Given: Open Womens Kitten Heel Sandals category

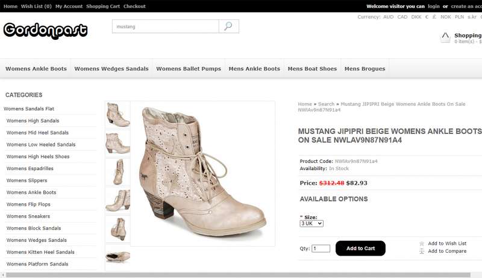Looking at the screenshot, I should point(40,252).
